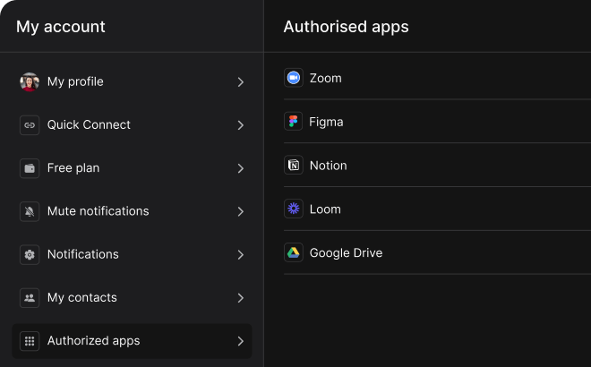
Task: Select Quick Connect in account menu
Action: click(132, 125)
